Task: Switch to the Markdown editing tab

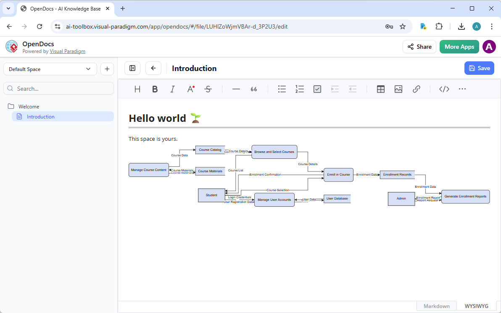Action: pos(436,305)
